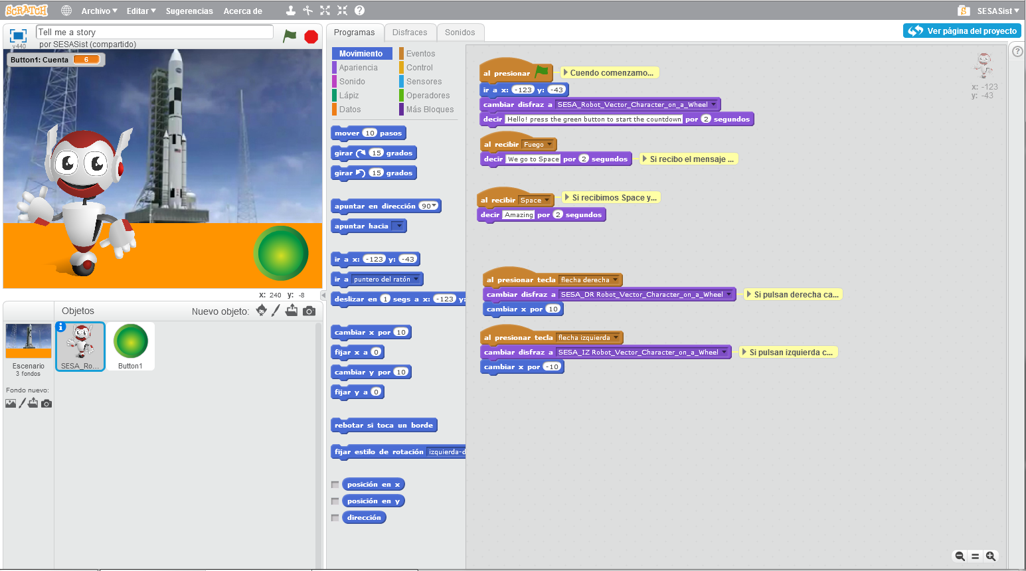This screenshot has height=571, width=1026.
Task: Zoom in on the scripts area
Action: 990,556
